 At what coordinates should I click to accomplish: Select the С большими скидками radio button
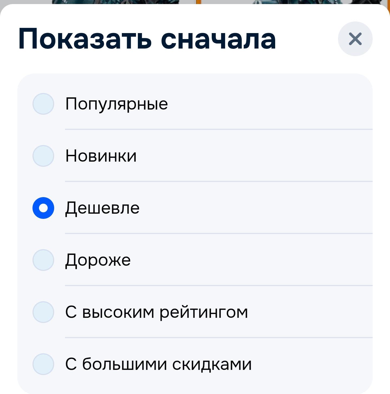pyautogui.click(x=43, y=364)
